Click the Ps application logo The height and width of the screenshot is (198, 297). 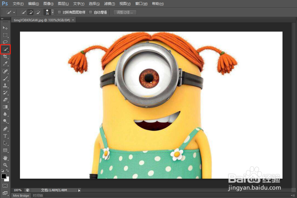point(5,4)
